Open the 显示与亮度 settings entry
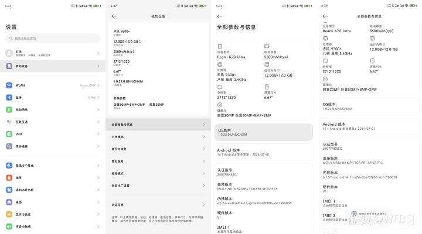422x234 pixels. [53, 214]
